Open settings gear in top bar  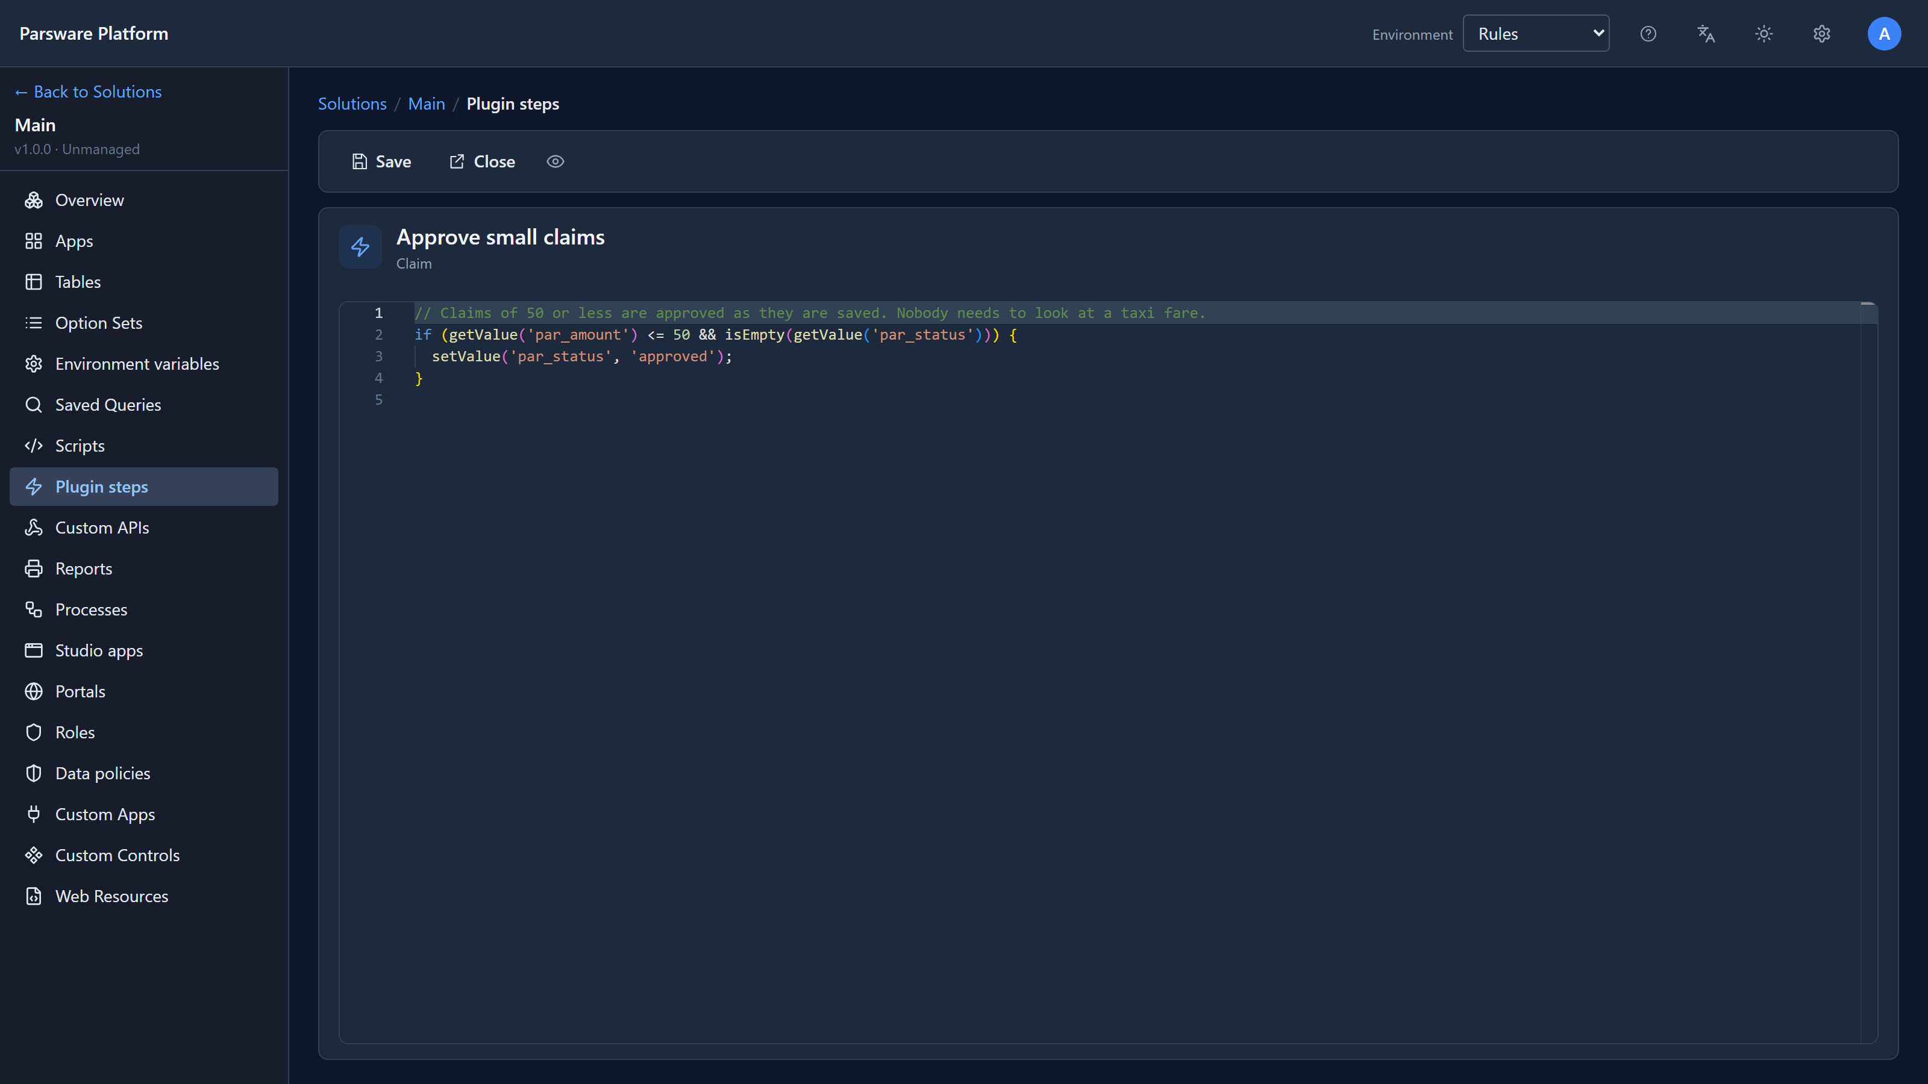tap(1822, 34)
